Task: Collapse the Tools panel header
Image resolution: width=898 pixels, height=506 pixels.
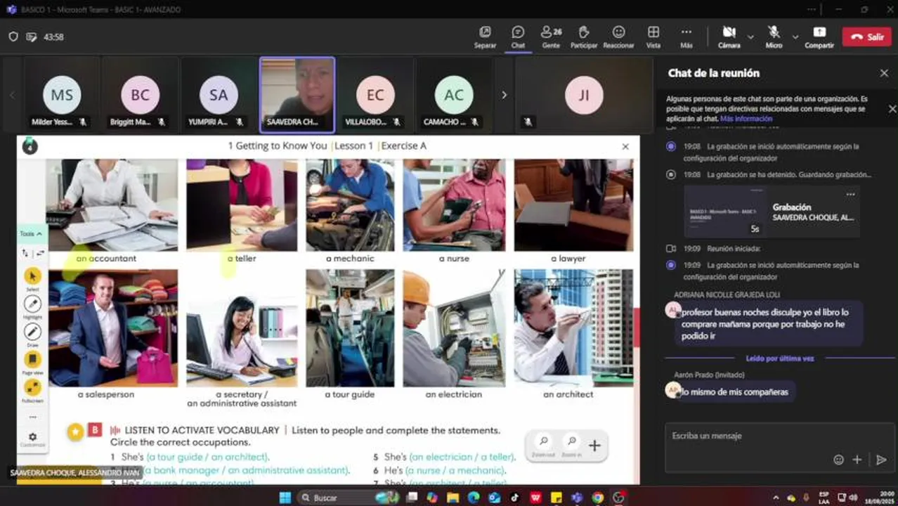Action: [31, 234]
